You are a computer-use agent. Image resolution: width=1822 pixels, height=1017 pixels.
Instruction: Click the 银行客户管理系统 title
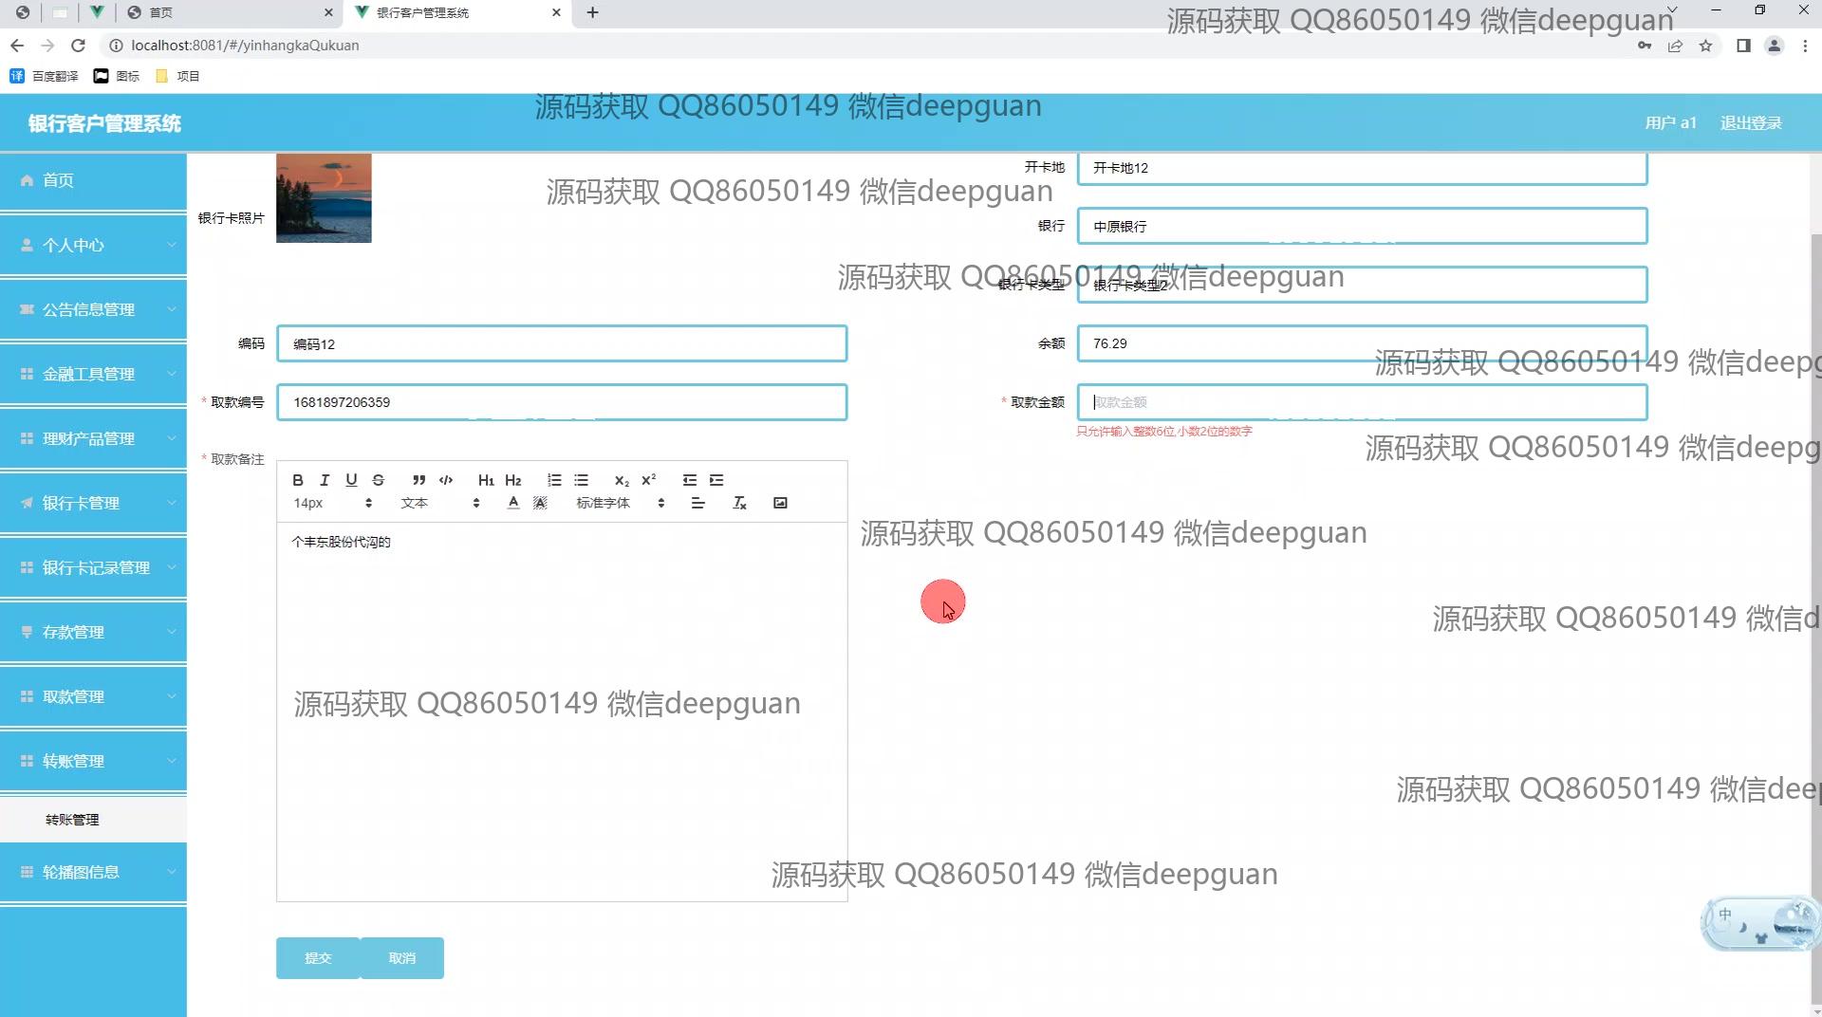[104, 123]
